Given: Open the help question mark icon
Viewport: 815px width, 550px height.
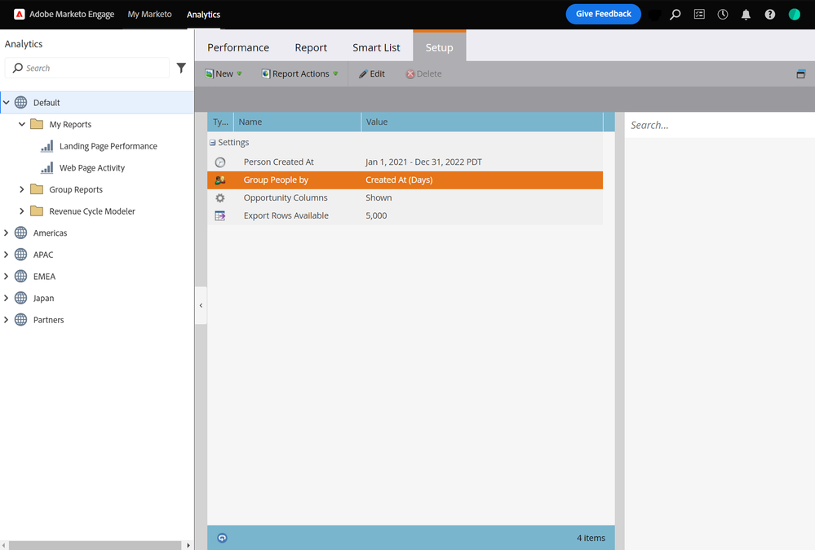Looking at the screenshot, I should 770,15.
